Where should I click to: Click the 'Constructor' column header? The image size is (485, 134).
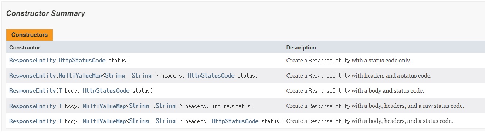pyautogui.click(x=25, y=48)
